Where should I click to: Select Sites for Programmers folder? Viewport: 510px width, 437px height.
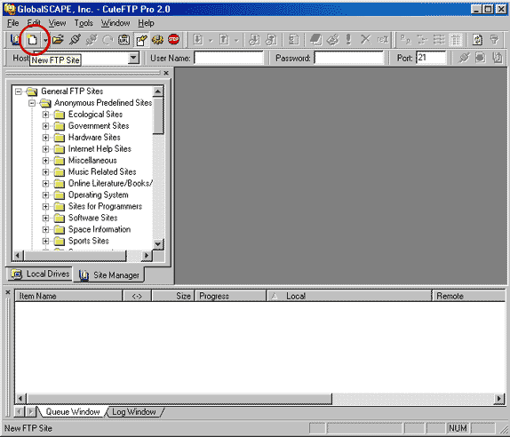(x=105, y=206)
